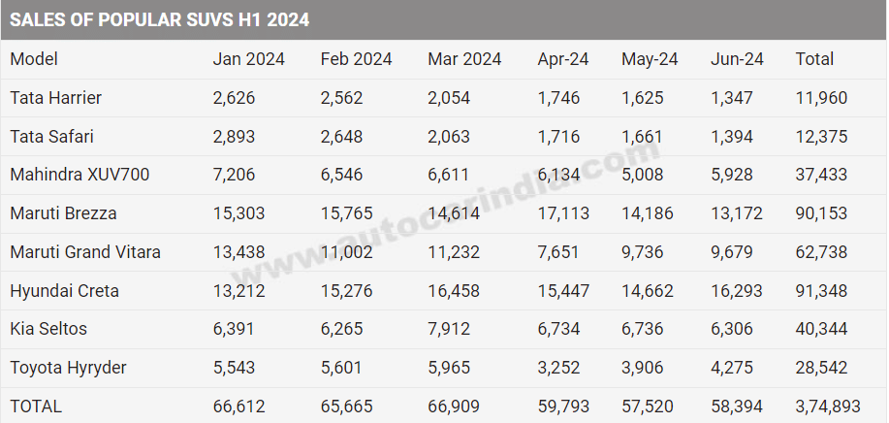The image size is (889, 423).
Task: Click the Total column header
Action: pos(814,59)
